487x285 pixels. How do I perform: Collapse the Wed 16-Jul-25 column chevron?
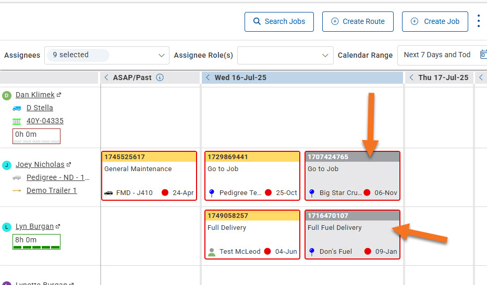208,77
